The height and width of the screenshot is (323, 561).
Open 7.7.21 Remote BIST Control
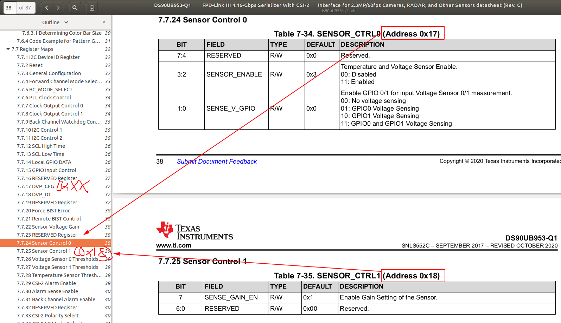(x=49, y=219)
